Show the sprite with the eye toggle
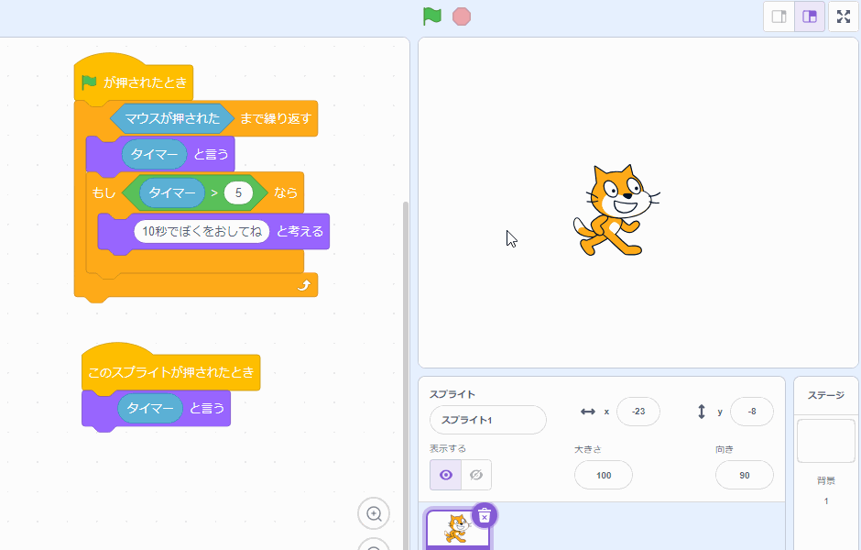 [445, 475]
